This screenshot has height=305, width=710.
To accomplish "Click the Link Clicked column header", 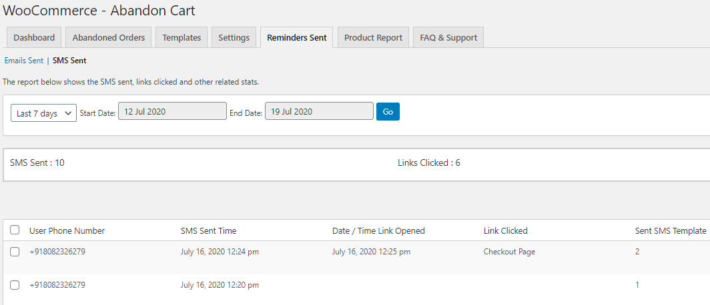I will [x=505, y=231].
